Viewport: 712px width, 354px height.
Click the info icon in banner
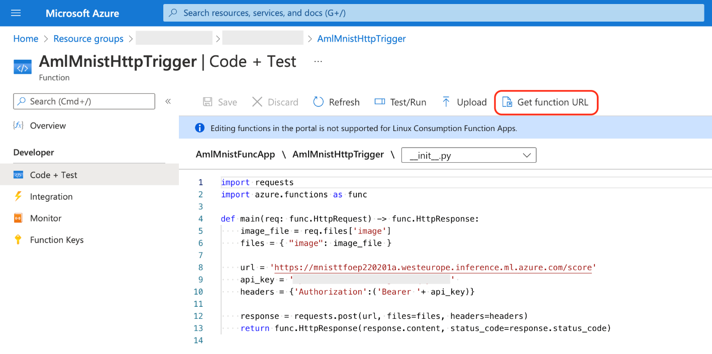(200, 128)
